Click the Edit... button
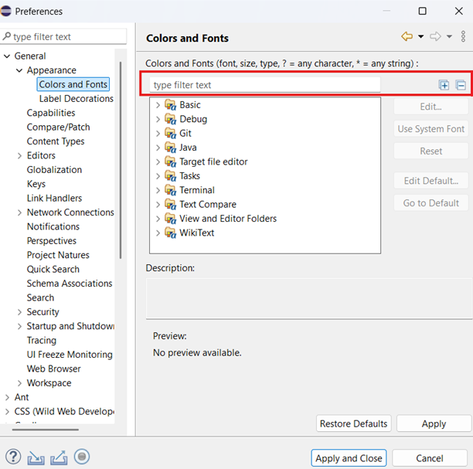The image size is (473, 469). [x=430, y=107]
